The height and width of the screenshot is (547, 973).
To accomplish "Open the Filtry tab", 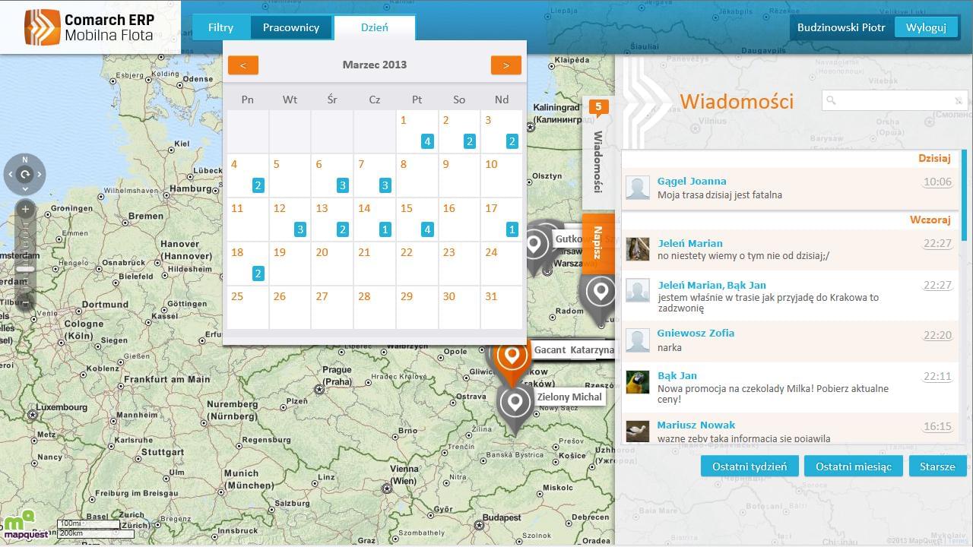I will coord(220,27).
